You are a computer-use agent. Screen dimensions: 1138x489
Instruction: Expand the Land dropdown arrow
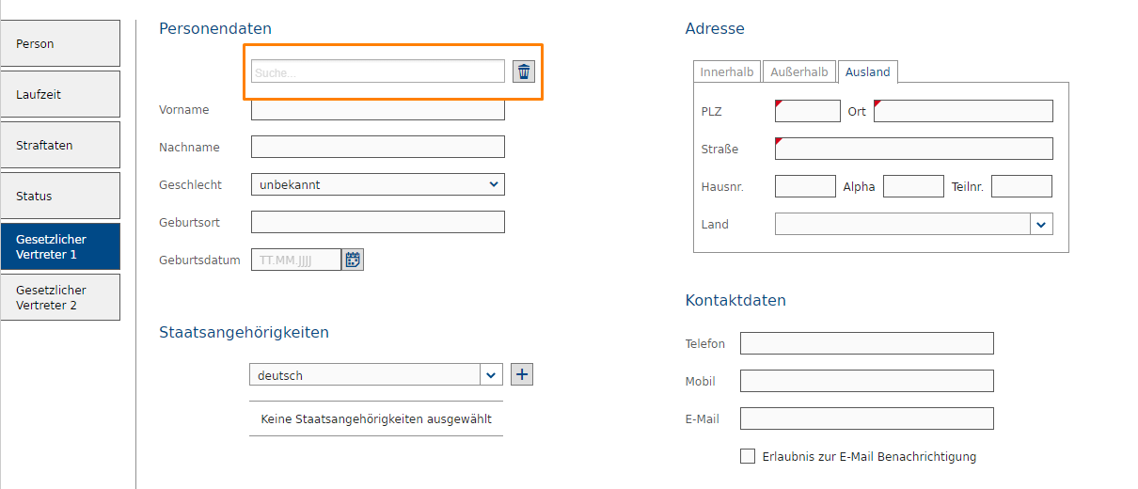tap(1041, 224)
